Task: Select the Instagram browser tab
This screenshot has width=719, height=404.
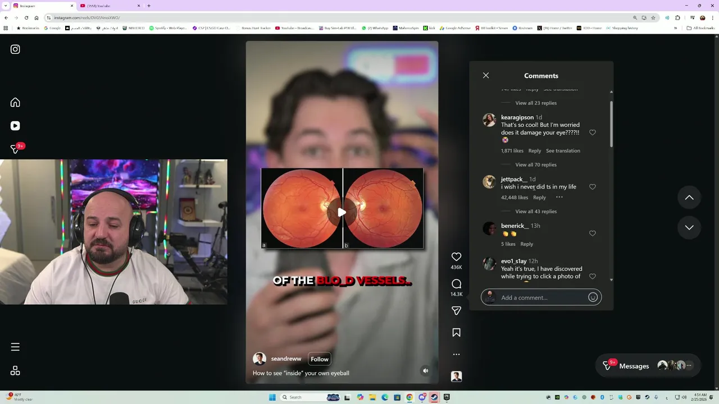Action: click(42, 6)
